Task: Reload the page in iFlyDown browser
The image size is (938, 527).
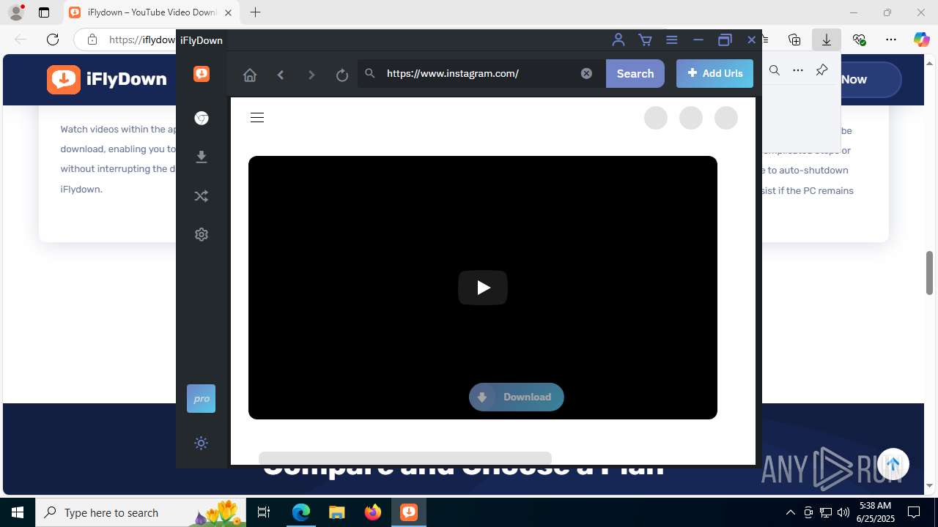Action: pos(342,74)
